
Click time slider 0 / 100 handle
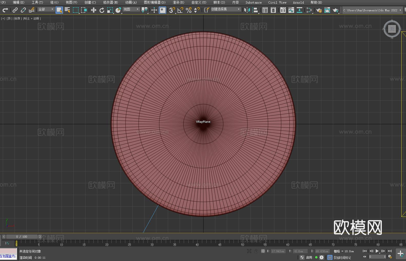(22, 237)
